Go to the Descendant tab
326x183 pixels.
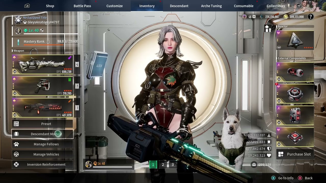click(179, 6)
